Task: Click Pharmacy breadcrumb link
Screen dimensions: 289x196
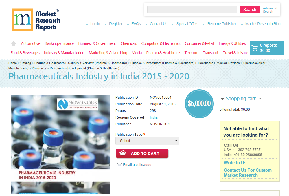Action: pos(39,68)
